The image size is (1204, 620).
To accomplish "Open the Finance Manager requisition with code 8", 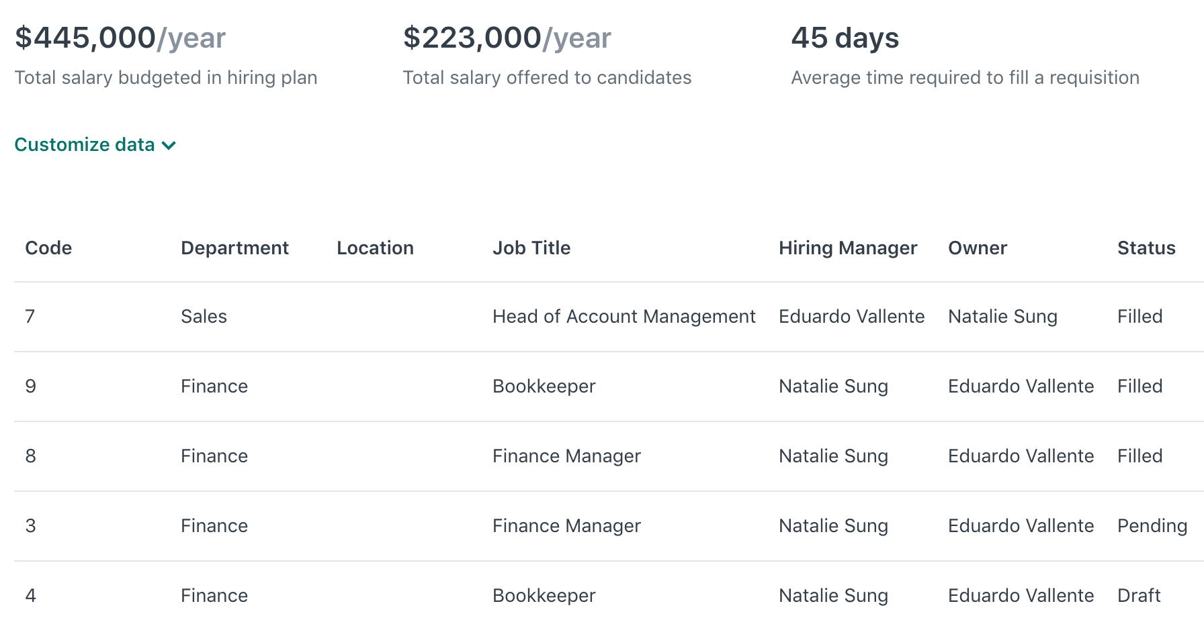I will coord(566,456).
